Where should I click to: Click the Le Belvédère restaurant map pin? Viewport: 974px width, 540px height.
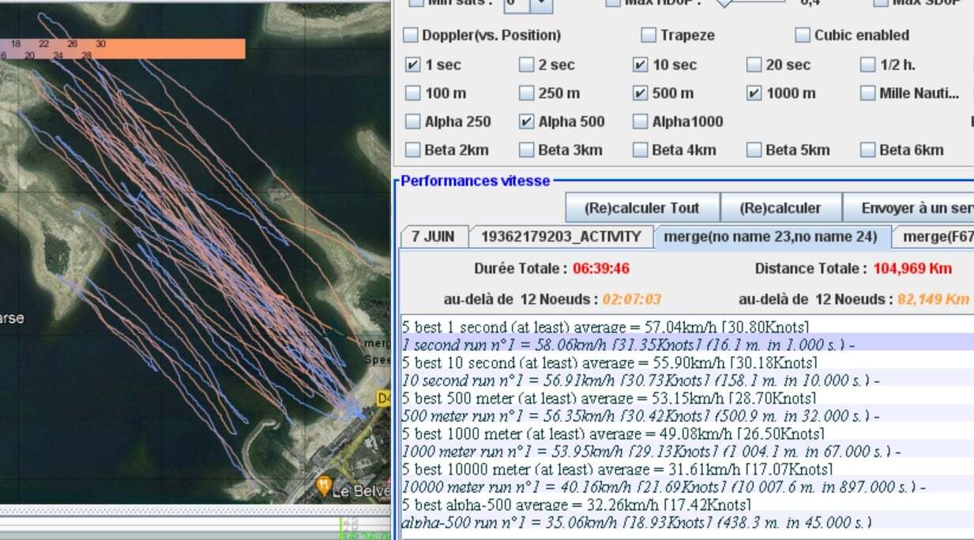323,484
